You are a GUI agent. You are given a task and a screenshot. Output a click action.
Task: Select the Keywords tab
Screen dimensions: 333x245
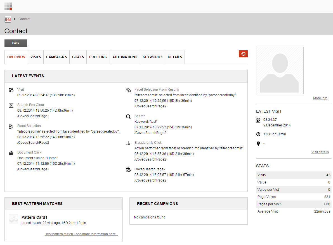152,57
